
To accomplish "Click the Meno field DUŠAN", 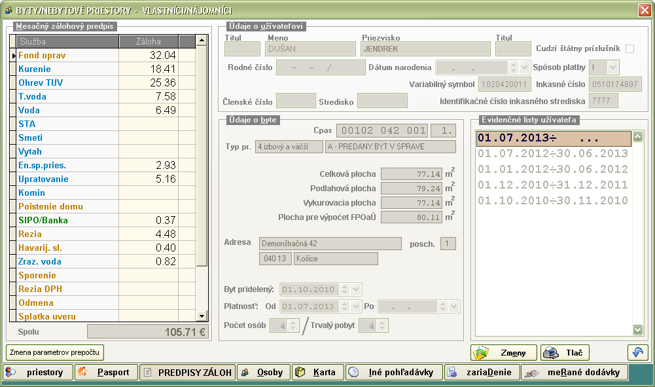I will coord(310,49).
